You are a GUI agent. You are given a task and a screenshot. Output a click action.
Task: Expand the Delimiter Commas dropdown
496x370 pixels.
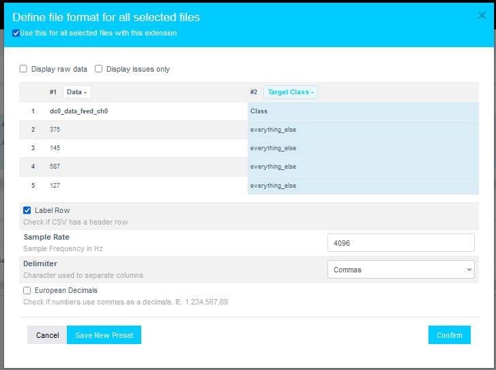click(x=400, y=270)
